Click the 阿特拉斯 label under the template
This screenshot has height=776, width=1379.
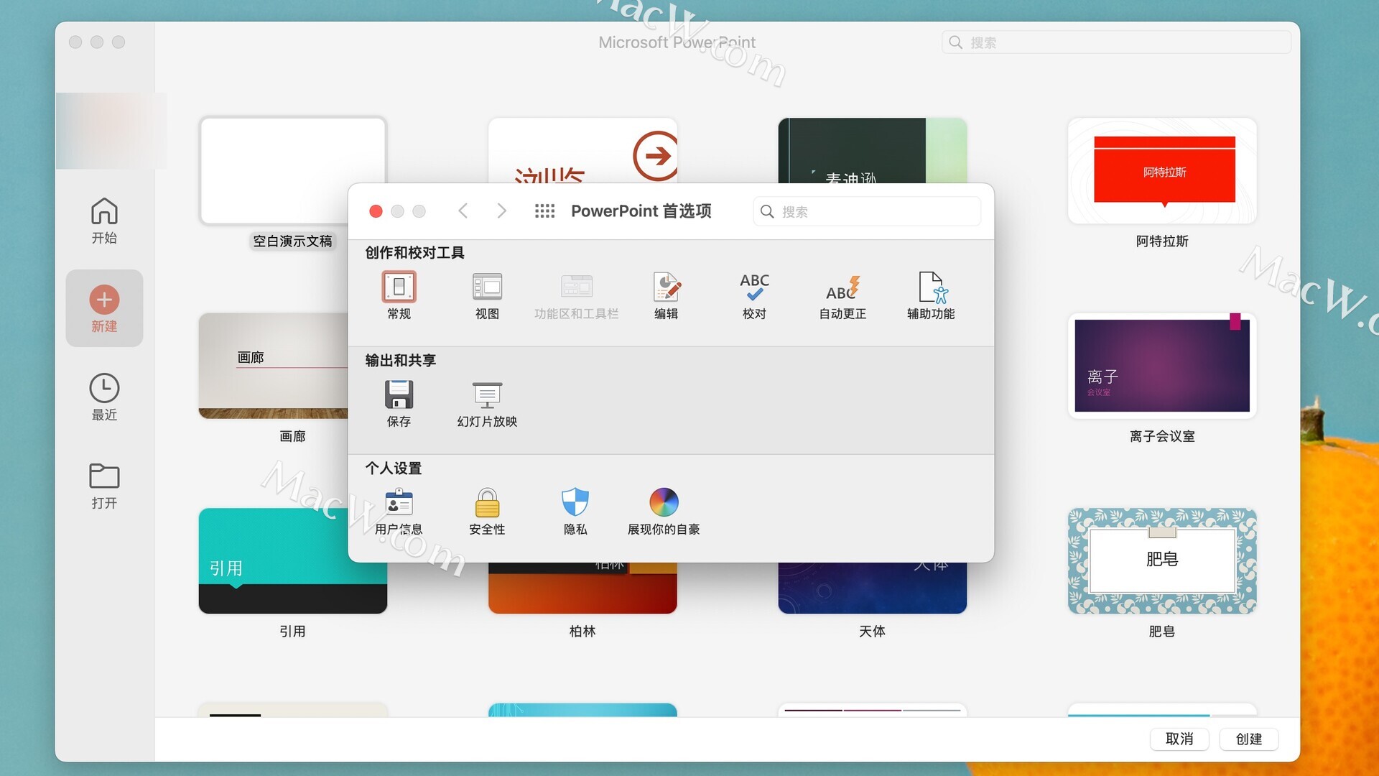click(x=1162, y=241)
